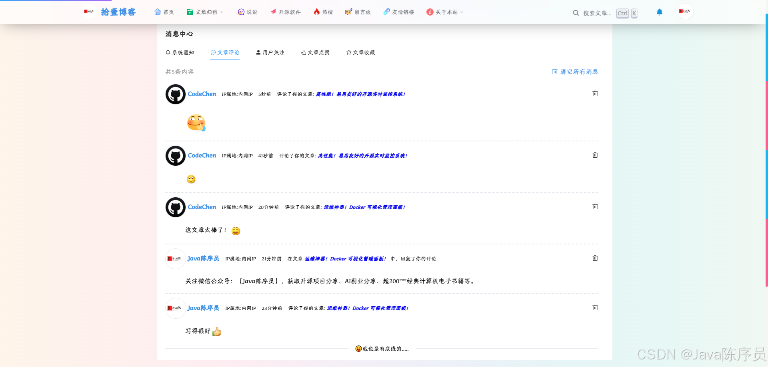Click CodeChen avatar on 5秒前 comment
Viewport: 768px width, 367px height.
coord(176,94)
